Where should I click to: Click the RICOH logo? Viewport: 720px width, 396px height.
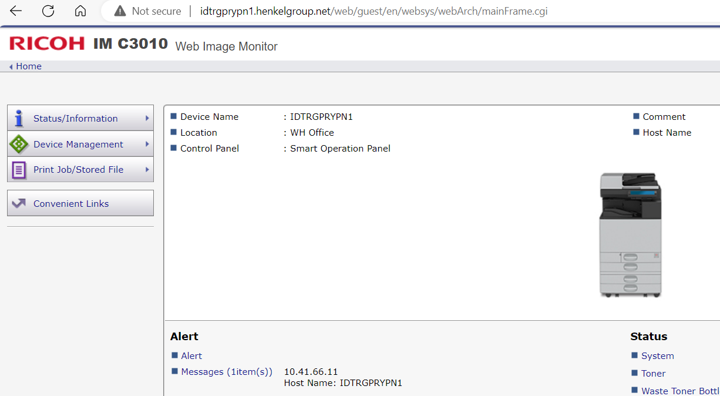(47, 43)
